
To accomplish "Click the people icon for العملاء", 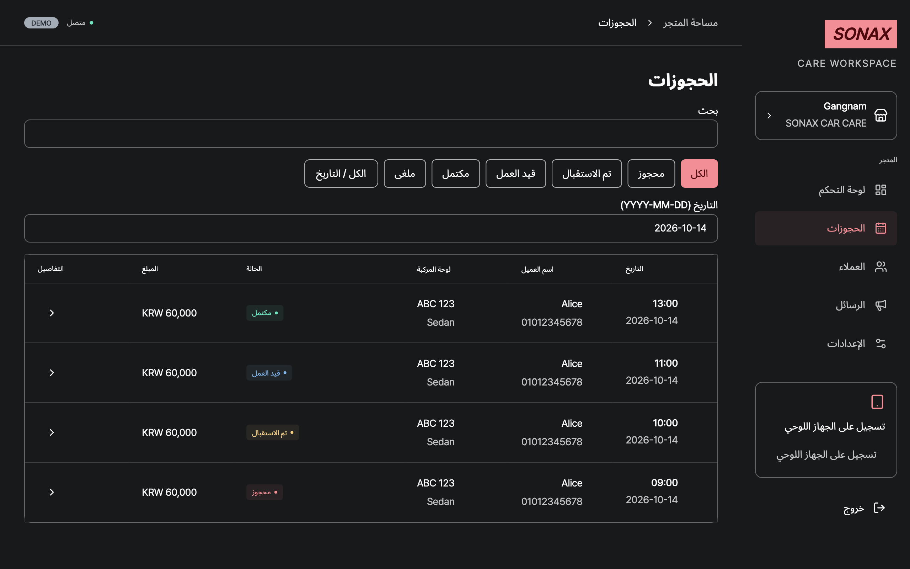I will tap(880, 267).
